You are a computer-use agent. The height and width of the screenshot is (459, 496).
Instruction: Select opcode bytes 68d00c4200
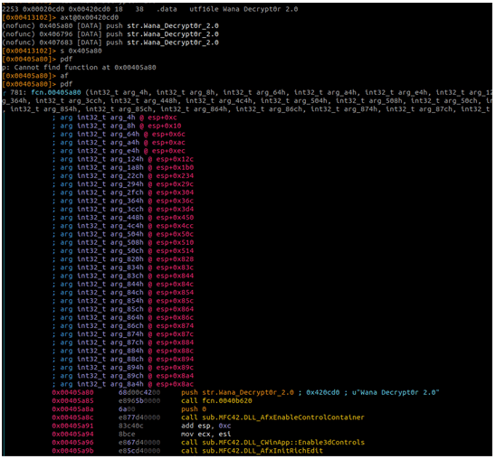[139, 392]
